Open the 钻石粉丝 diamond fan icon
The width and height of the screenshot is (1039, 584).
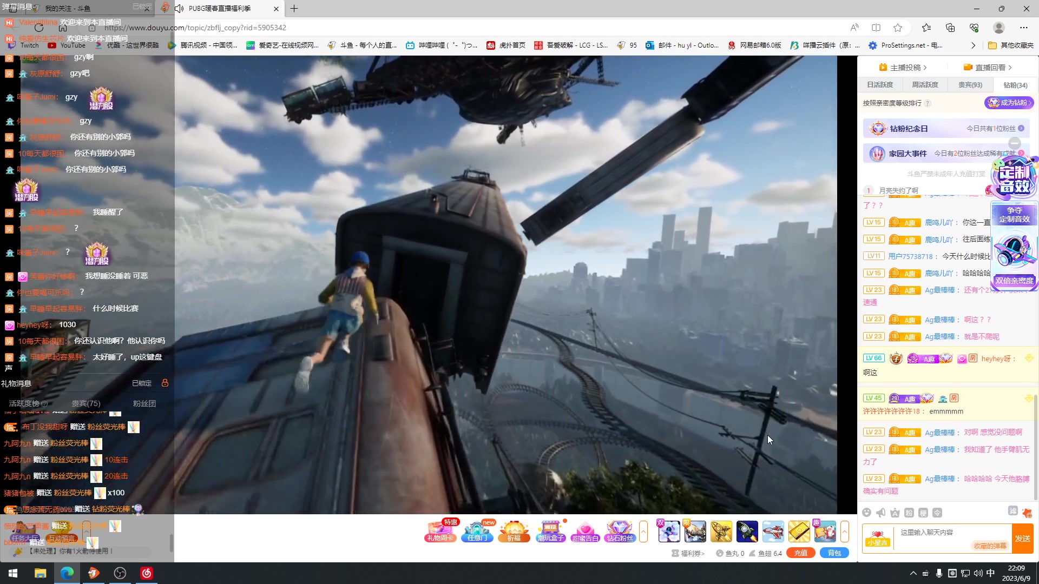pos(620,531)
